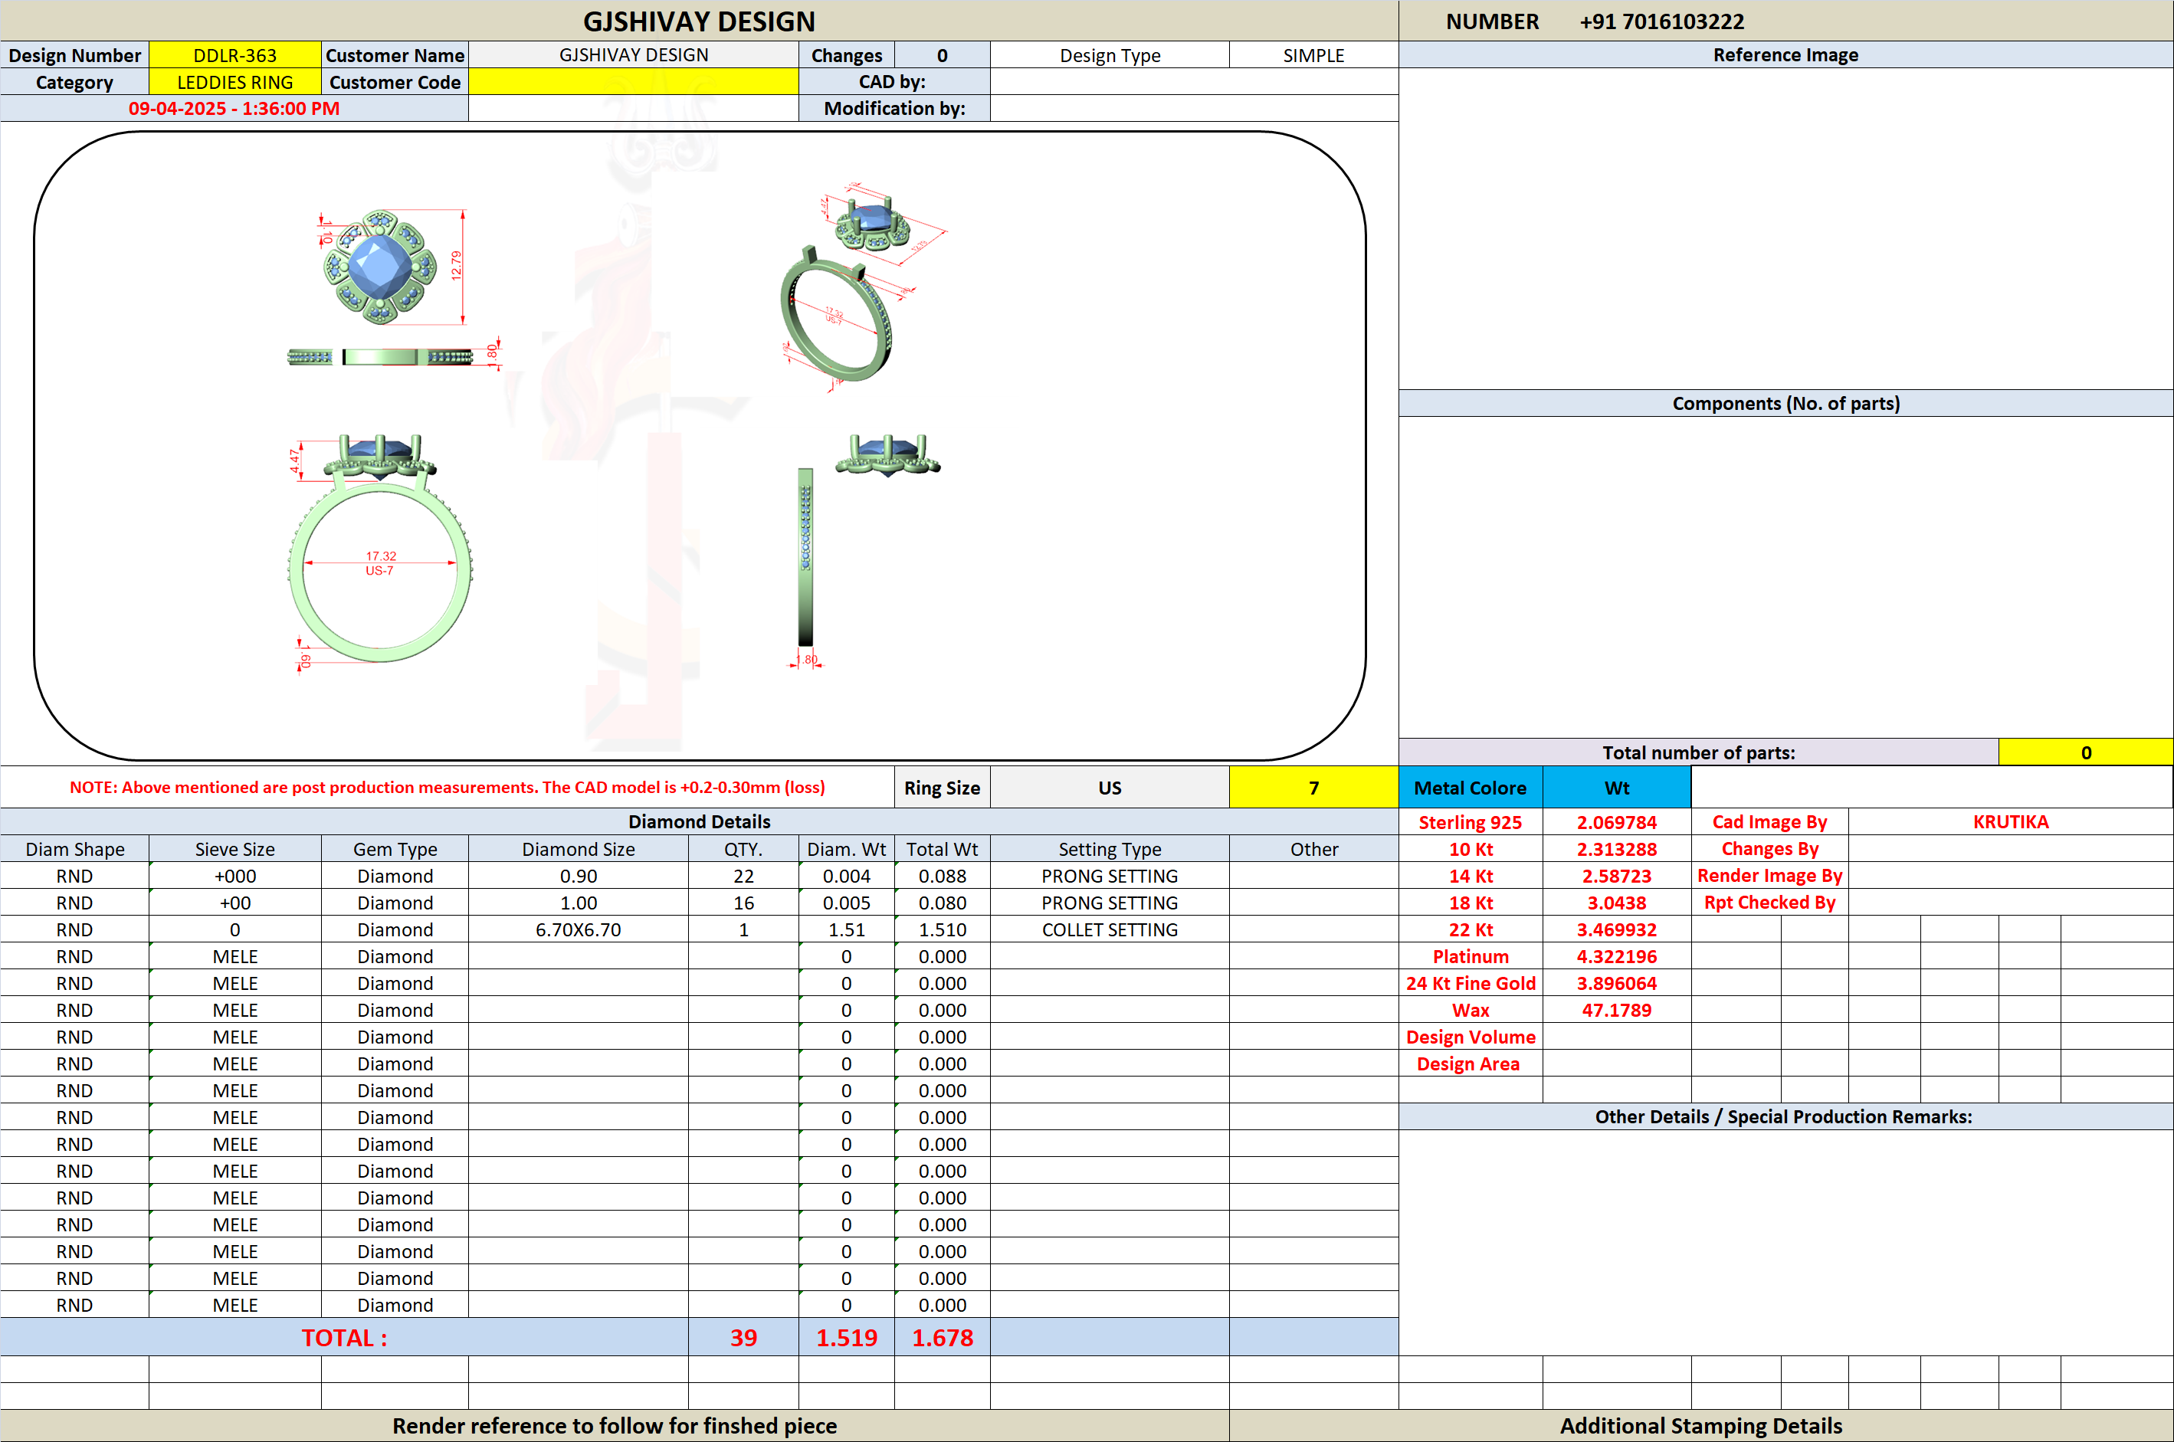The height and width of the screenshot is (1442, 2174).
Task: Click COLLET SETTING cell
Action: point(1110,929)
